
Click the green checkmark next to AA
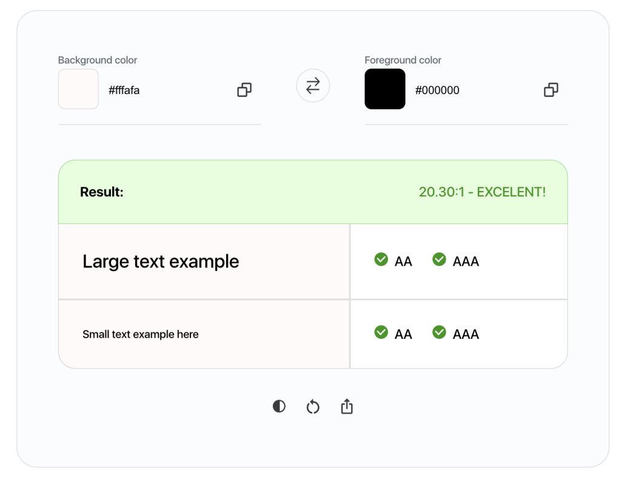(x=381, y=259)
